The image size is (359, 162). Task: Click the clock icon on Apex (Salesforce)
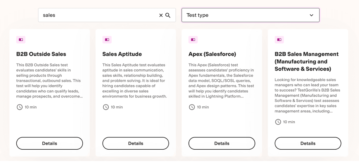pyautogui.click(x=192, y=107)
